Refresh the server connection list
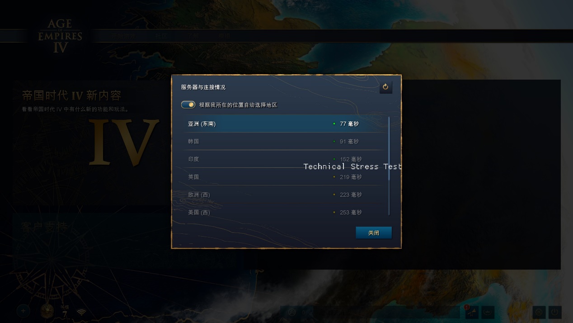Viewport: 573px width, 323px height. tap(385, 87)
